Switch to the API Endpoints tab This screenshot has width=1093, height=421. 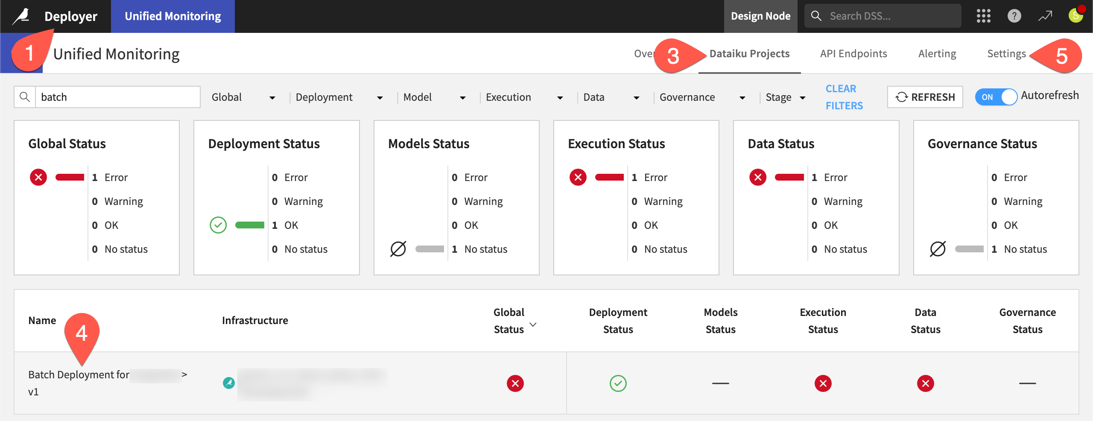click(853, 53)
